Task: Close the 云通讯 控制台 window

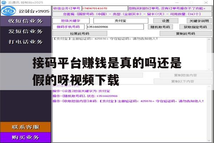Action: coord(206,3)
